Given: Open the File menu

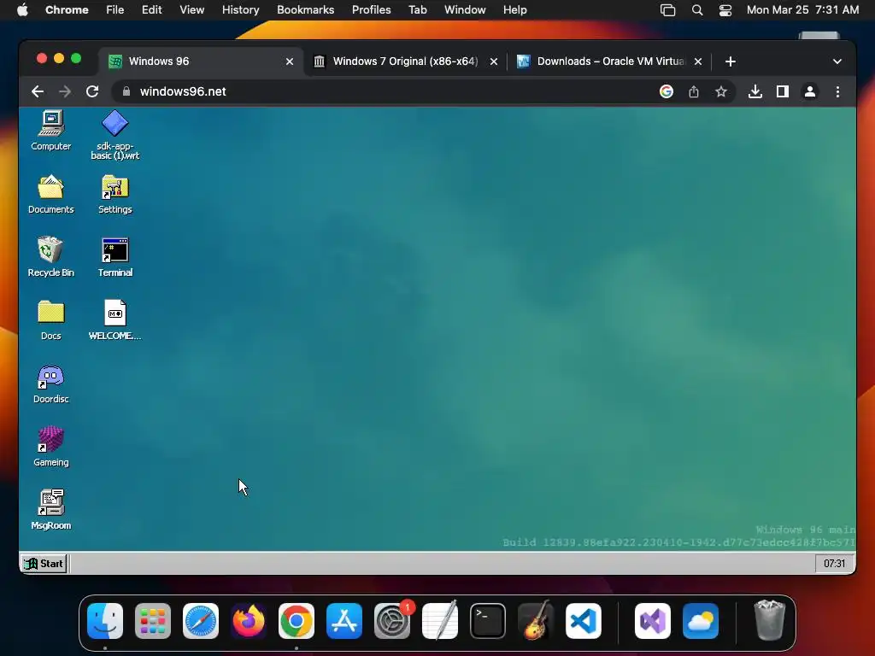Looking at the screenshot, I should pos(115,9).
